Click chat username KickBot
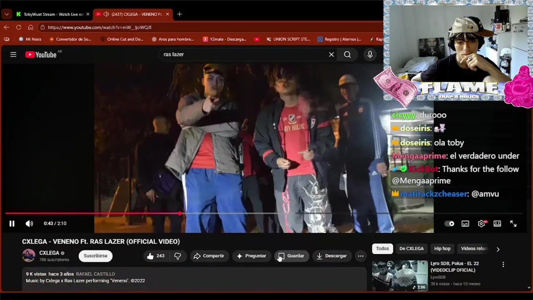Viewport: 533px width, 300px height. (x=423, y=169)
